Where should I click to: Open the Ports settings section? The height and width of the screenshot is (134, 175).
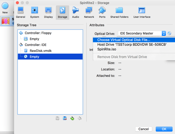[102, 12]
